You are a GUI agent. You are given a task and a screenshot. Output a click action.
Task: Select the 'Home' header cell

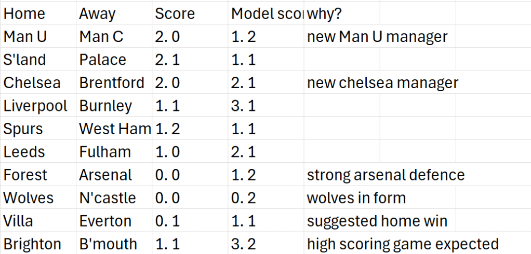24,14
